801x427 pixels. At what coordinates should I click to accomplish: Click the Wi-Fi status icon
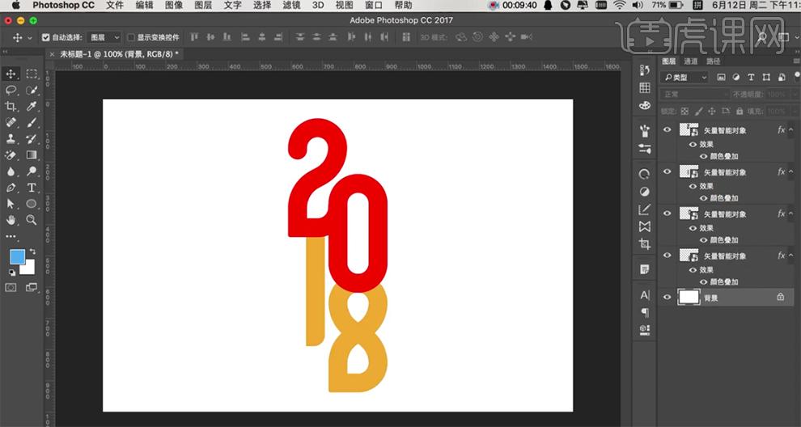620,5
